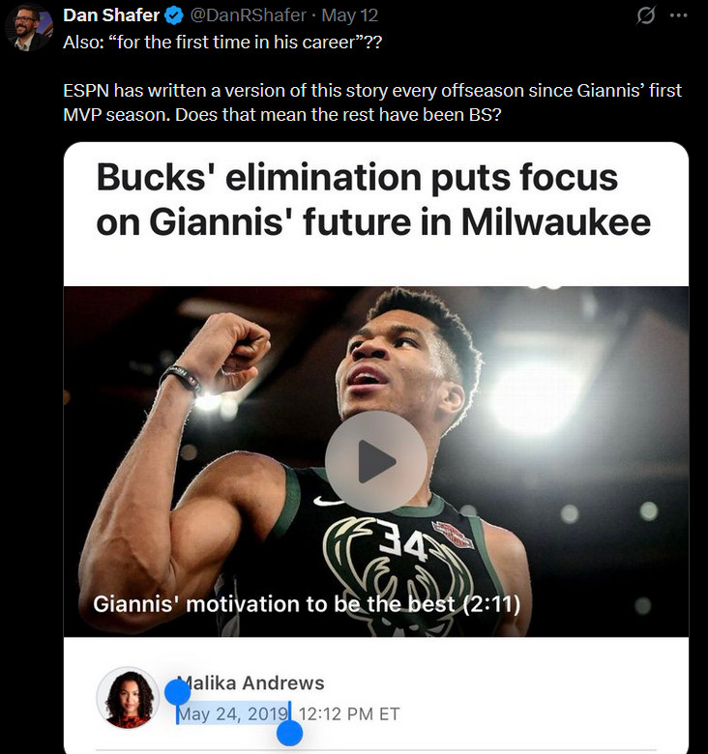This screenshot has width=708, height=754.
Task: Click the Bucks' elimination headline
Action: click(x=373, y=199)
